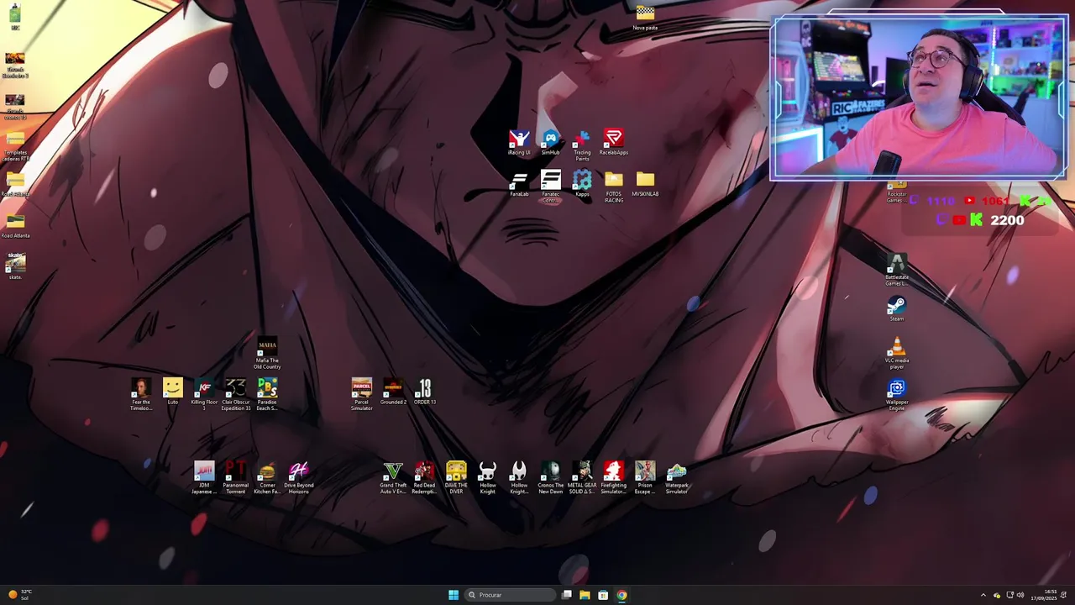Select the Hollow Knight shortcut
The width and height of the screenshot is (1075, 605).
[x=488, y=478]
